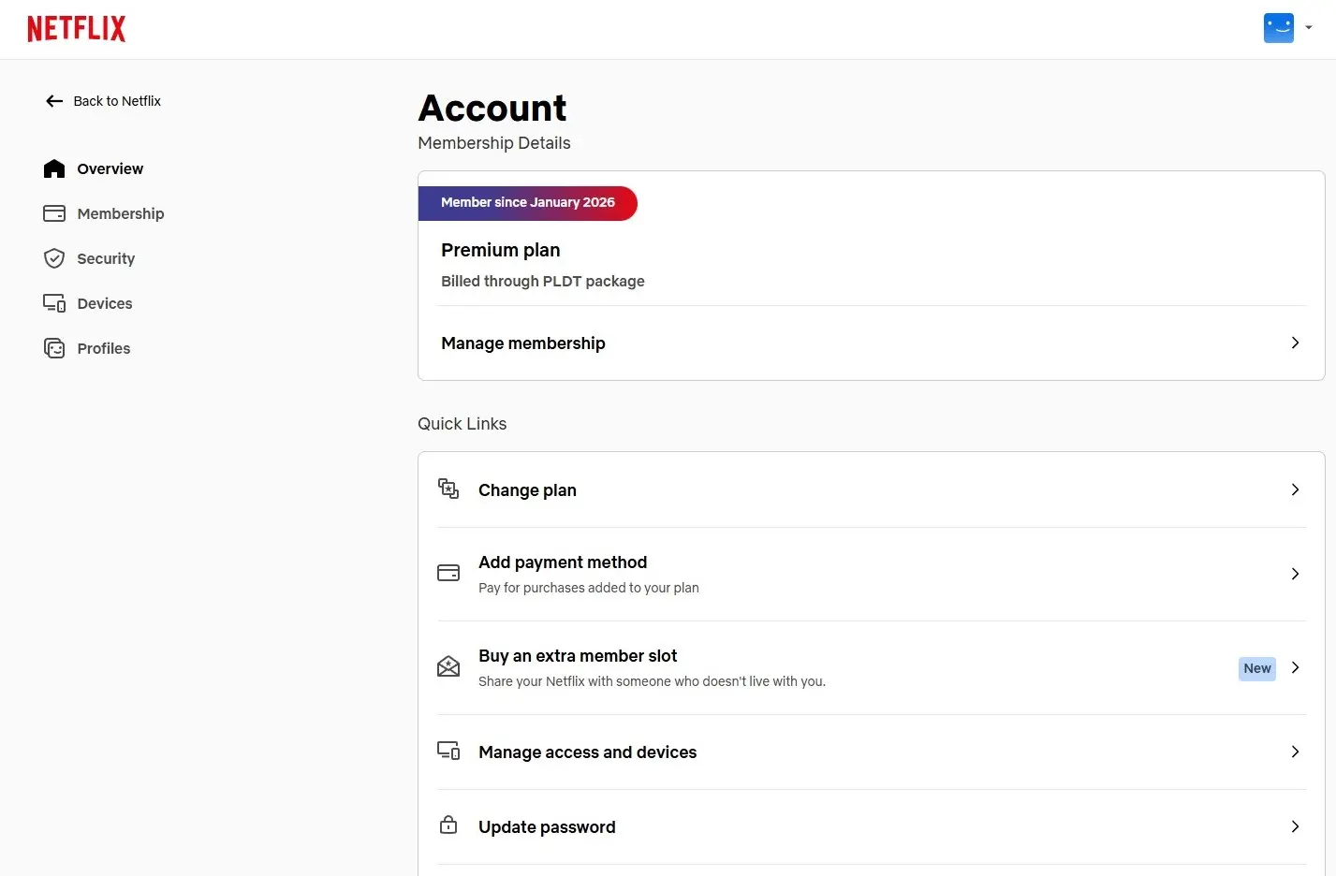
Task: Click the Security shield icon
Action: point(54,258)
